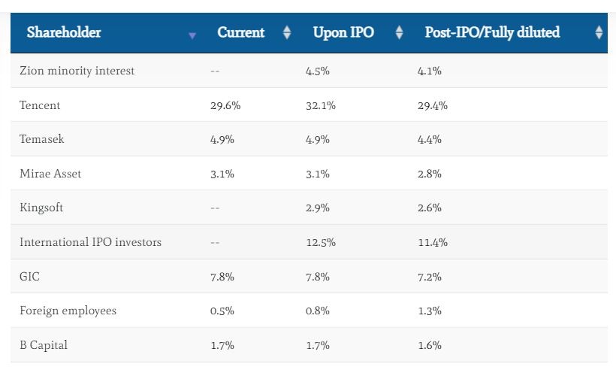Sort by Post-IPO/Fully diluted header text

pos(492,32)
